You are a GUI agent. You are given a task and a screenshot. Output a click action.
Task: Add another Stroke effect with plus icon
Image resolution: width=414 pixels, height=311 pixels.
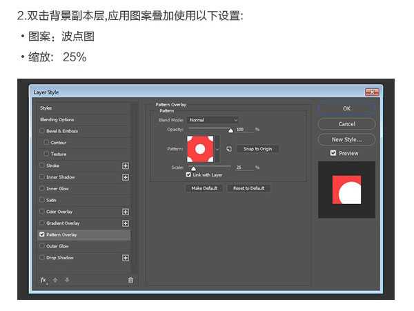pos(126,165)
